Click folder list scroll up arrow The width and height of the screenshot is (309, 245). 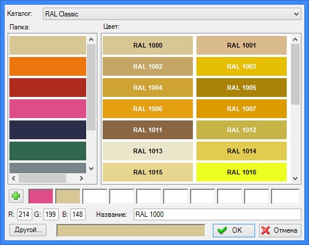click(x=91, y=39)
